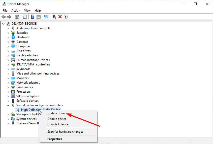Select the Keyboards tree label

pyautogui.click(x=23, y=69)
